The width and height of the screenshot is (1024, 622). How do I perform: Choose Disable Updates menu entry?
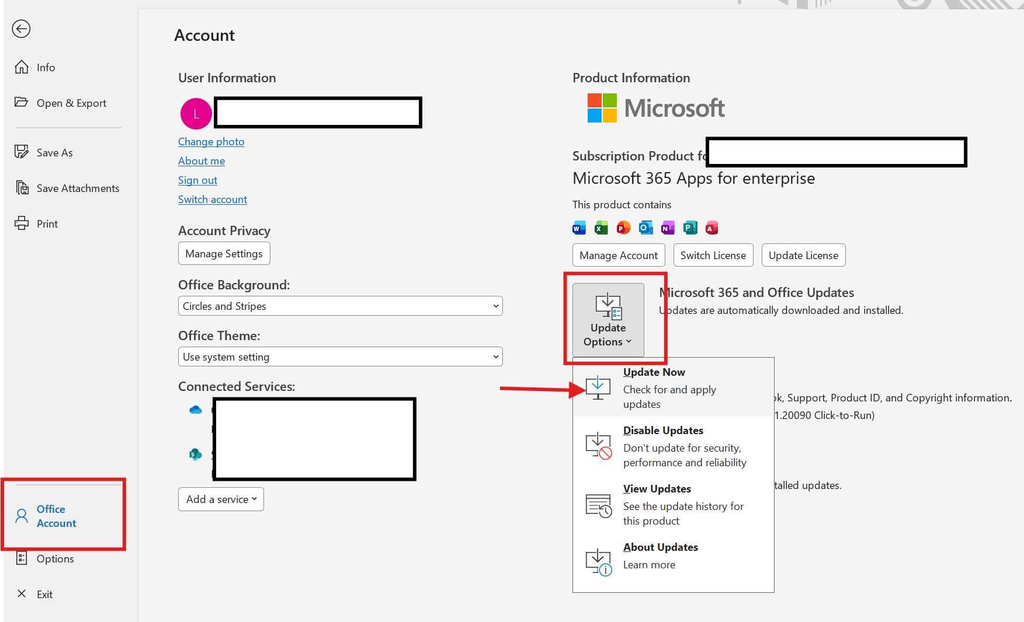[x=673, y=446]
